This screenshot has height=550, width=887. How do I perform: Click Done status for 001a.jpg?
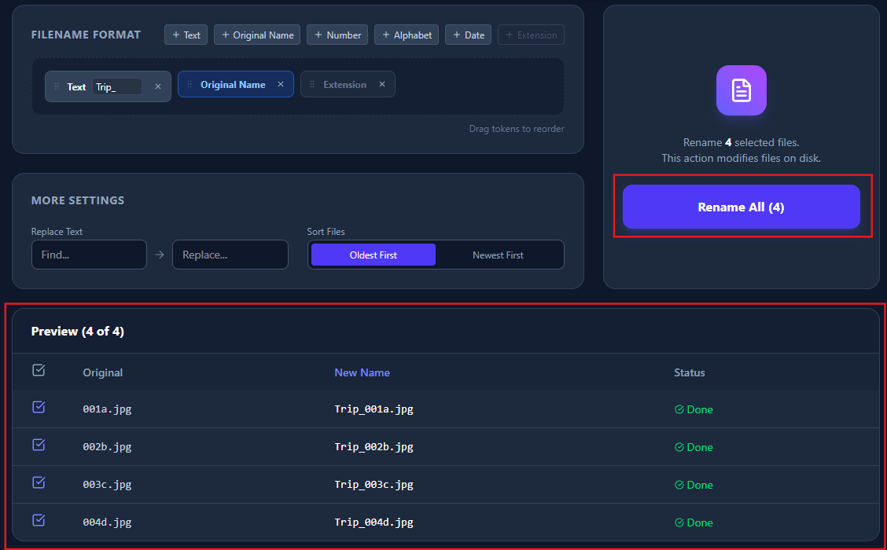click(694, 410)
